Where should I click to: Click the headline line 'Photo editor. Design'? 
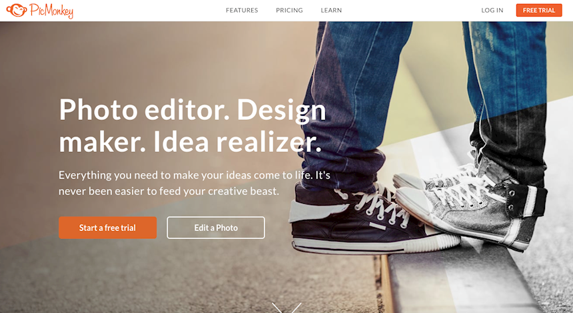tap(192, 110)
